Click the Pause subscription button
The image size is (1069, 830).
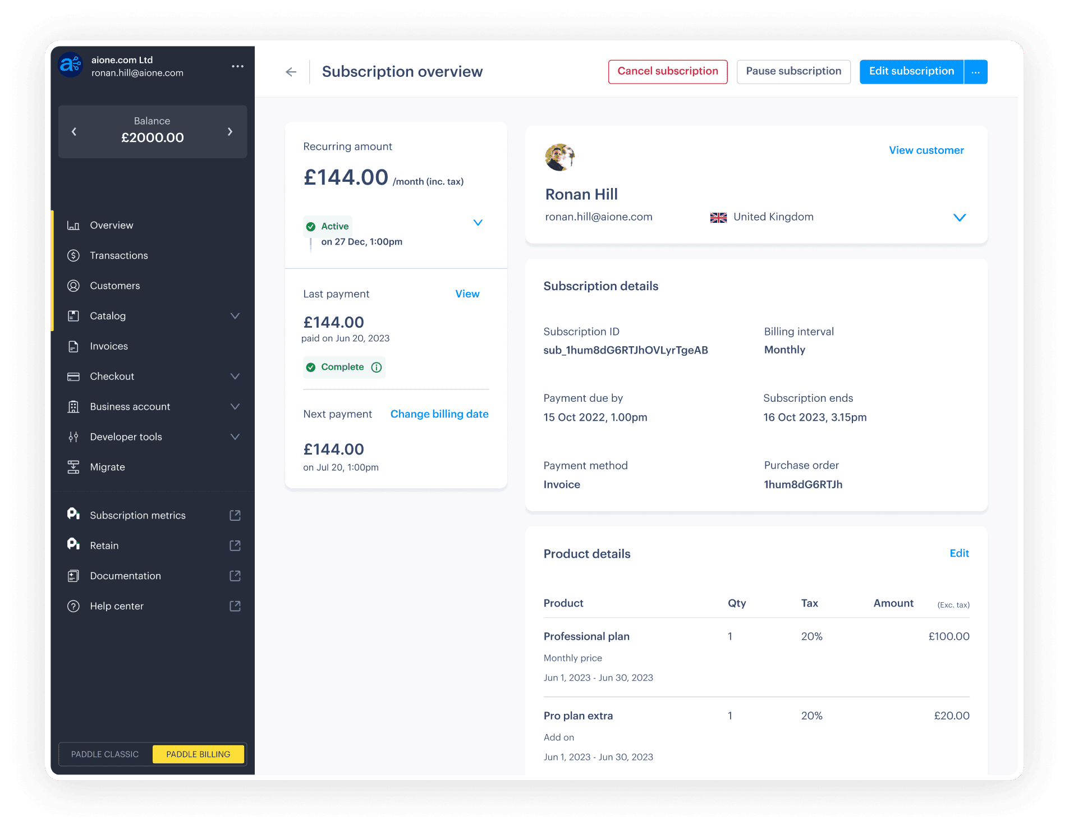pyautogui.click(x=793, y=72)
